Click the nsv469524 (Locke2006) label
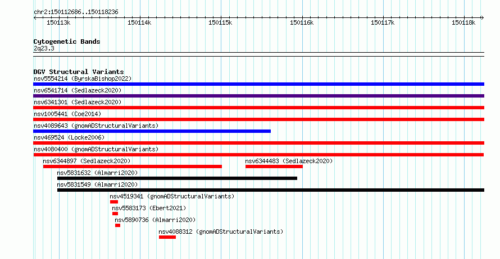 (69, 137)
